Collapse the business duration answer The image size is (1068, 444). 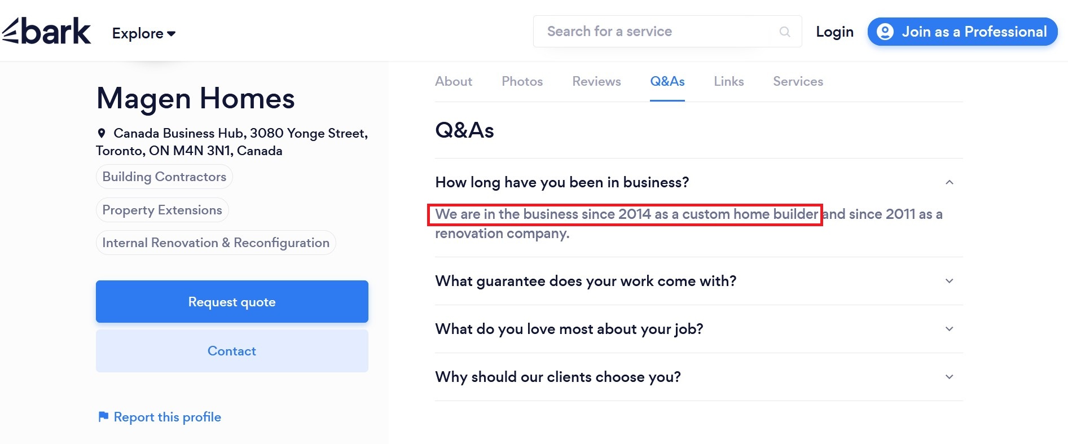949,182
